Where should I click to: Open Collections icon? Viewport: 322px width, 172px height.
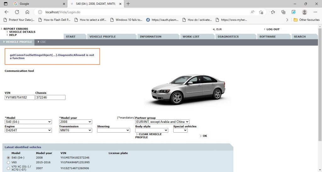click(x=283, y=12)
